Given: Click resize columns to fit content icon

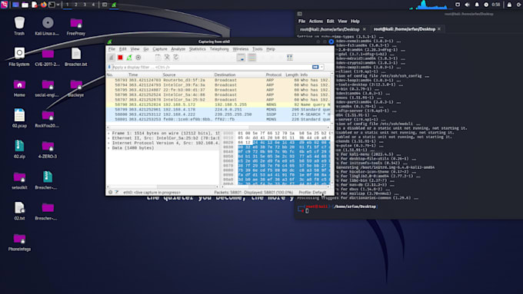Looking at the screenshot, I should pos(289,58).
